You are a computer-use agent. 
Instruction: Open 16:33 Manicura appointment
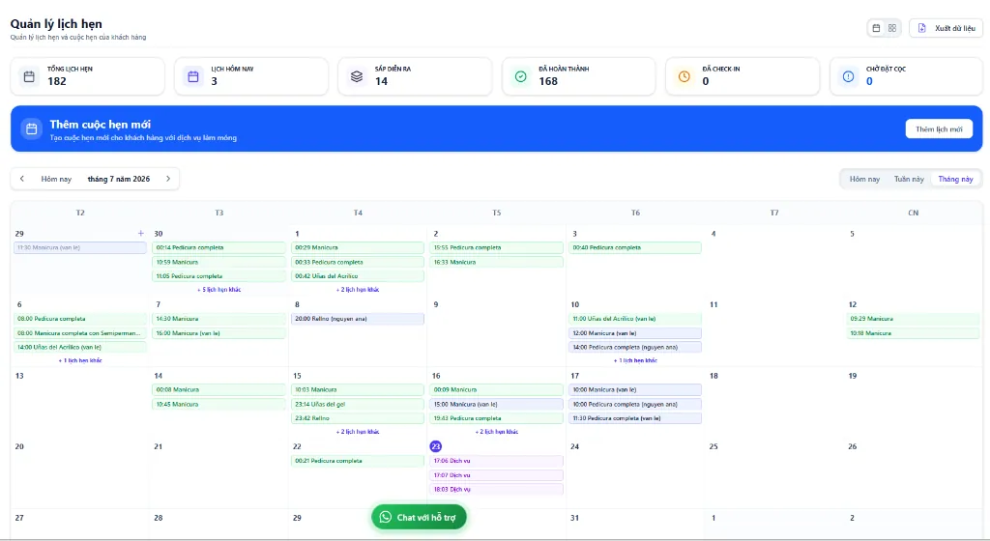(x=496, y=263)
